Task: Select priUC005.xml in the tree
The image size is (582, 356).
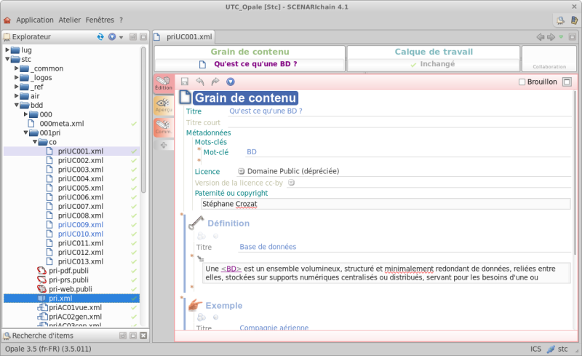Action: [x=81, y=188]
